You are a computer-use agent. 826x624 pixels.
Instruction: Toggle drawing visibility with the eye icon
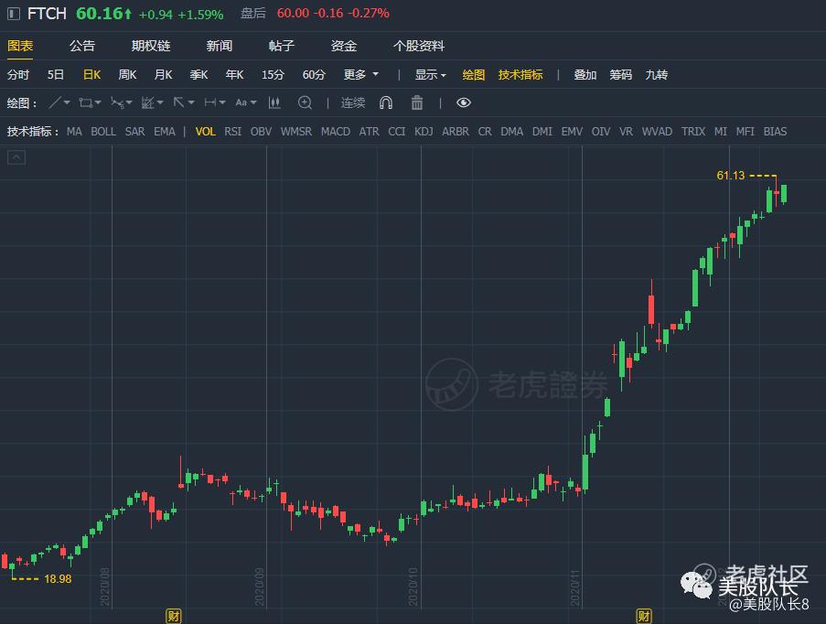(464, 102)
